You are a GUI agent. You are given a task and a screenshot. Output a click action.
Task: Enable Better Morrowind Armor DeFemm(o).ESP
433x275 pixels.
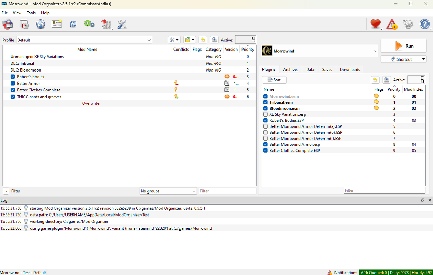click(x=265, y=132)
